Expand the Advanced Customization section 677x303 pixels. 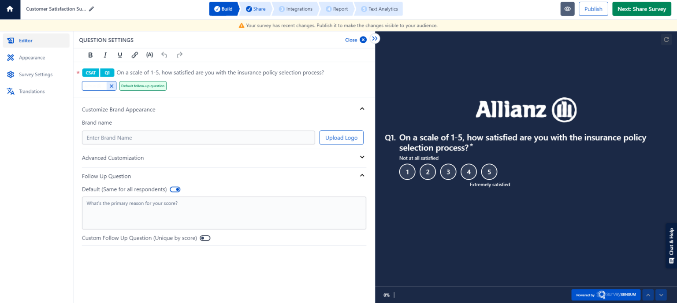point(224,158)
